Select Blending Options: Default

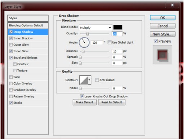tap(28, 25)
